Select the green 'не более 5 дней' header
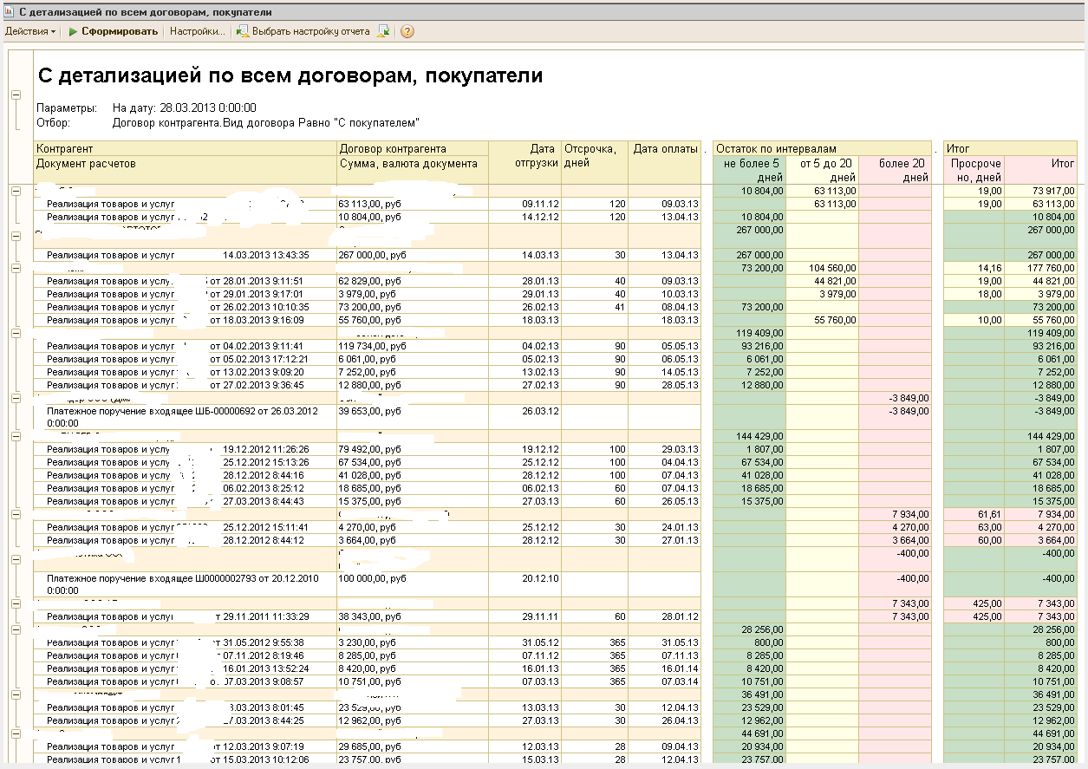1088x769 pixels. click(749, 169)
